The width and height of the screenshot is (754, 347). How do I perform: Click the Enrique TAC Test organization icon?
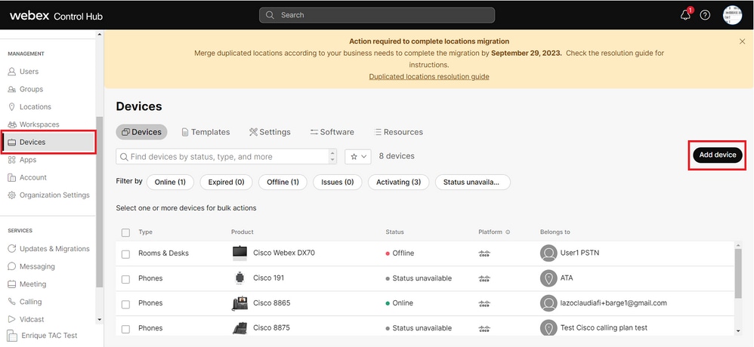pos(12,336)
